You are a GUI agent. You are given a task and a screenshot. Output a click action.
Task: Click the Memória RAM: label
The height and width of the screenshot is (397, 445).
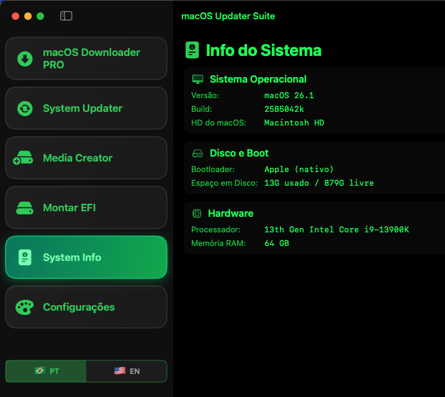click(218, 244)
